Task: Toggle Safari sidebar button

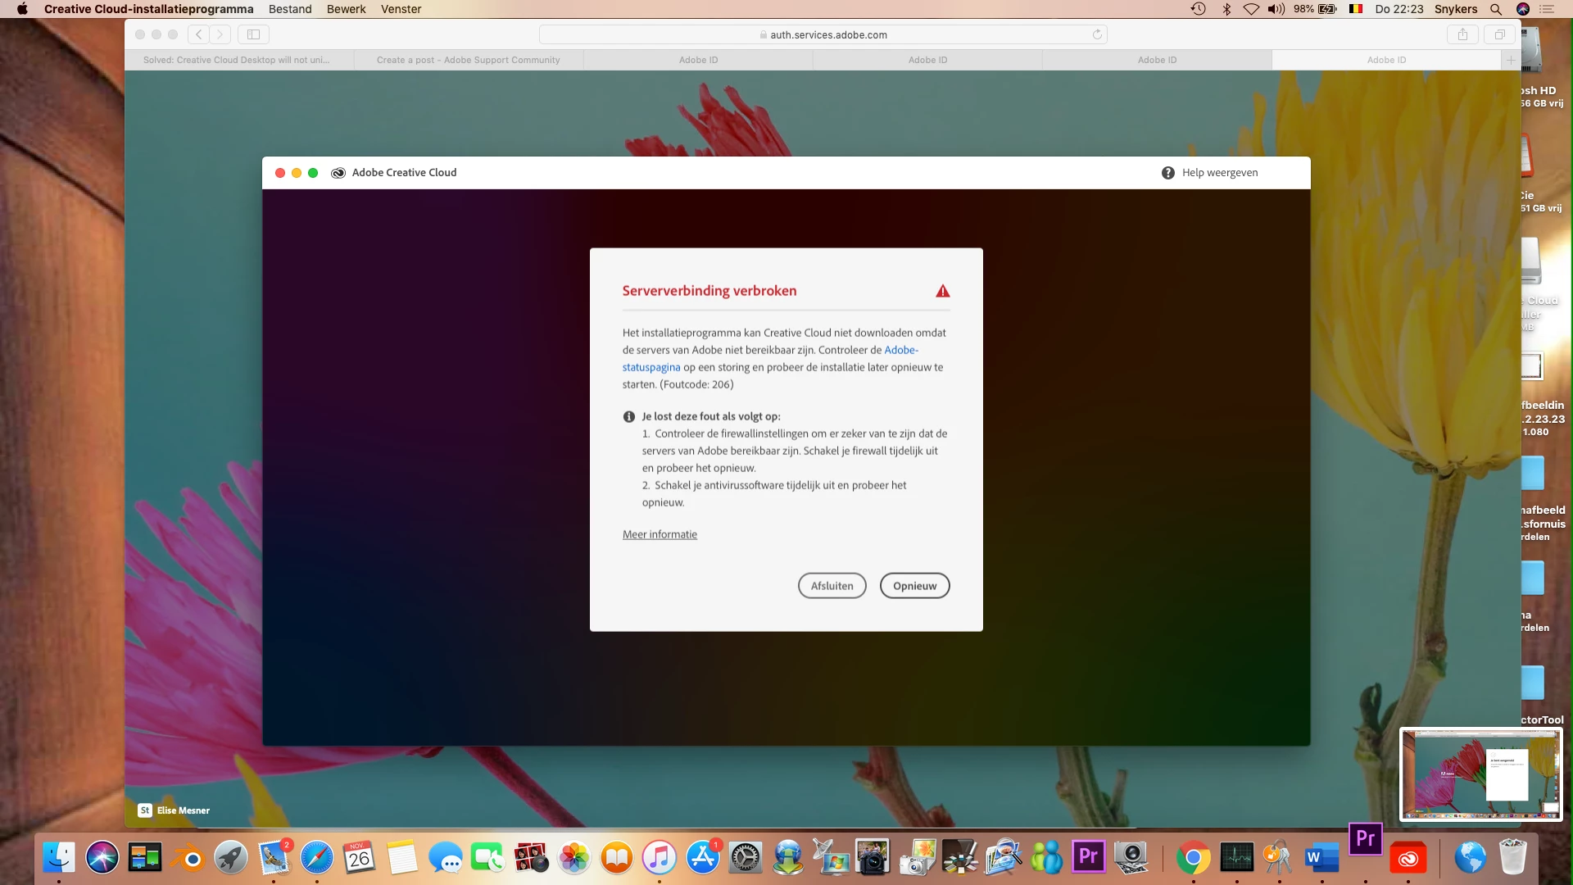Action: tap(254, 34)
